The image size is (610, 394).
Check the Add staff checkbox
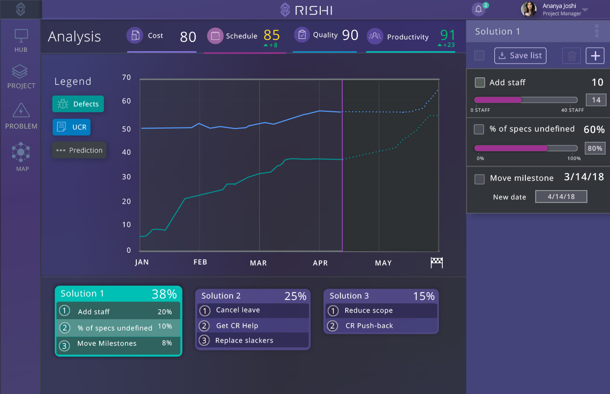click(x=480, y=82)
